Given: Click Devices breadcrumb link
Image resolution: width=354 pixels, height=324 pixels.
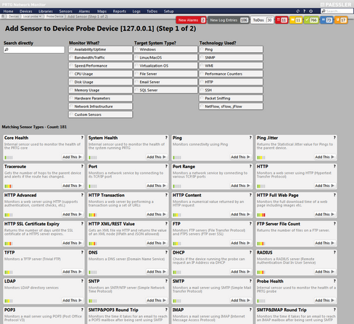Looking at the screenshot, I should [x=14, y=17].
